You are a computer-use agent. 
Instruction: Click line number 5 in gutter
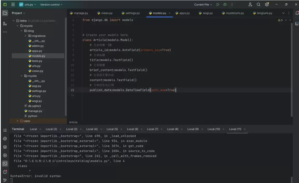pos(73,40)
